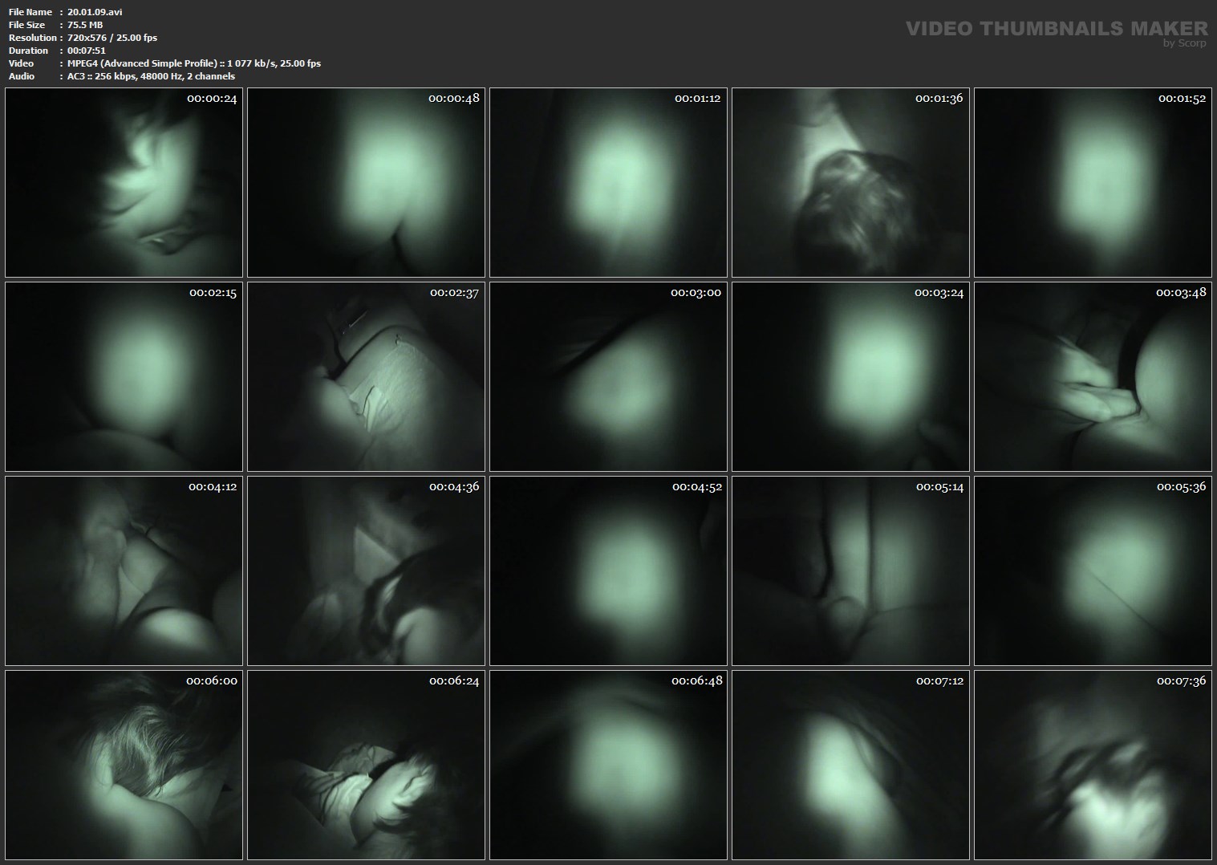The width and height of the screenshot is (1217, 865).
Task: Open the frame at 00:01:36
Action: tap(850, 182)
